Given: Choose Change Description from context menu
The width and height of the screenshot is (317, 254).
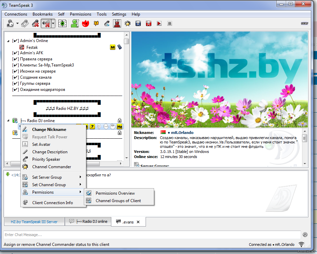Looking at the screenshot, I should (x=53, y=152).
